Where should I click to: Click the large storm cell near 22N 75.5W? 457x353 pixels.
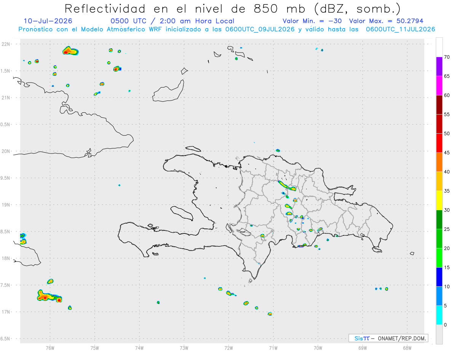click(70, 51)
